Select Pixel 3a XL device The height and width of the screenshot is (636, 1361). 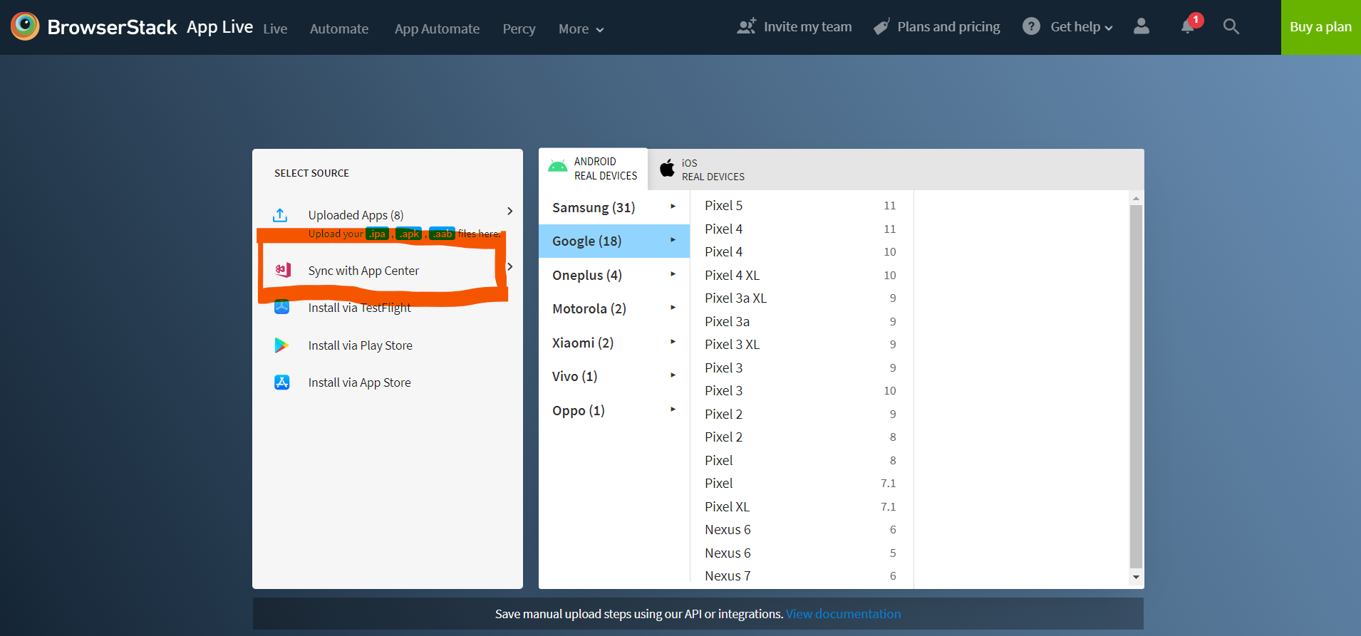tap(800, 298)
